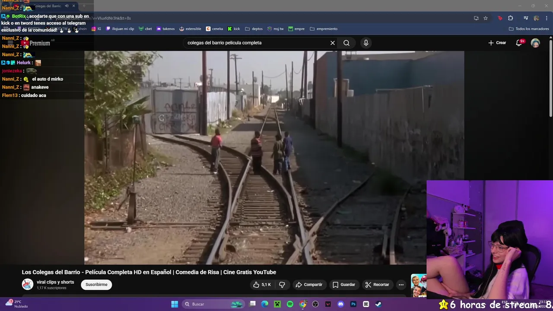Open CapCut from the taskbar

coord(366,304)
